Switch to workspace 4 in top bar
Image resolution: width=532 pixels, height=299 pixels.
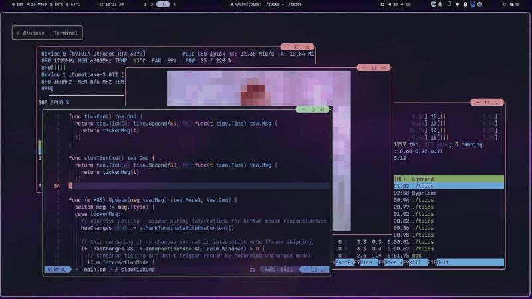click(174, 5)
